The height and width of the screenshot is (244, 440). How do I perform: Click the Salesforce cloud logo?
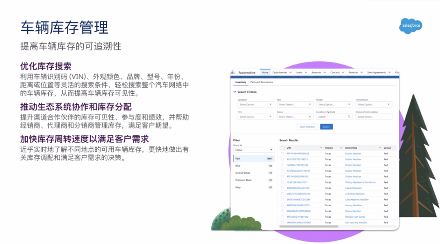pyautogui.click(x=410, y=26)
